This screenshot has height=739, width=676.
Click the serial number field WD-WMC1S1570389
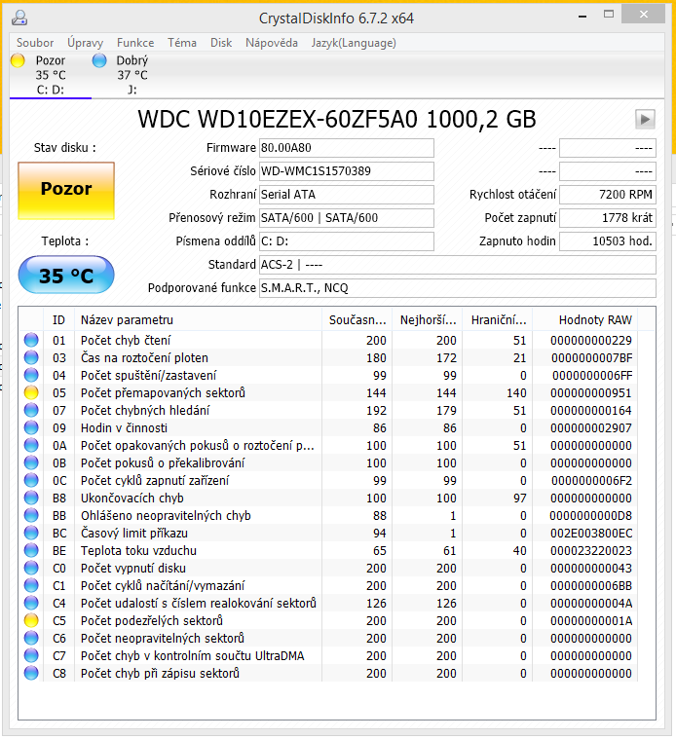point(347,171)
